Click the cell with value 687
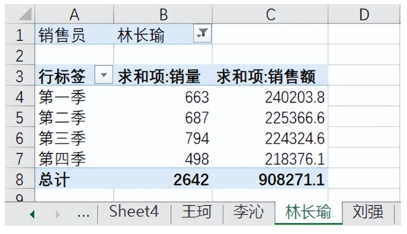 click(x=163, y=117)
